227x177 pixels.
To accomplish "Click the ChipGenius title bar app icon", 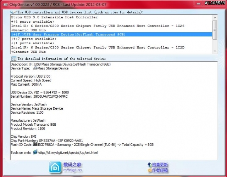I will coord(6,5).
